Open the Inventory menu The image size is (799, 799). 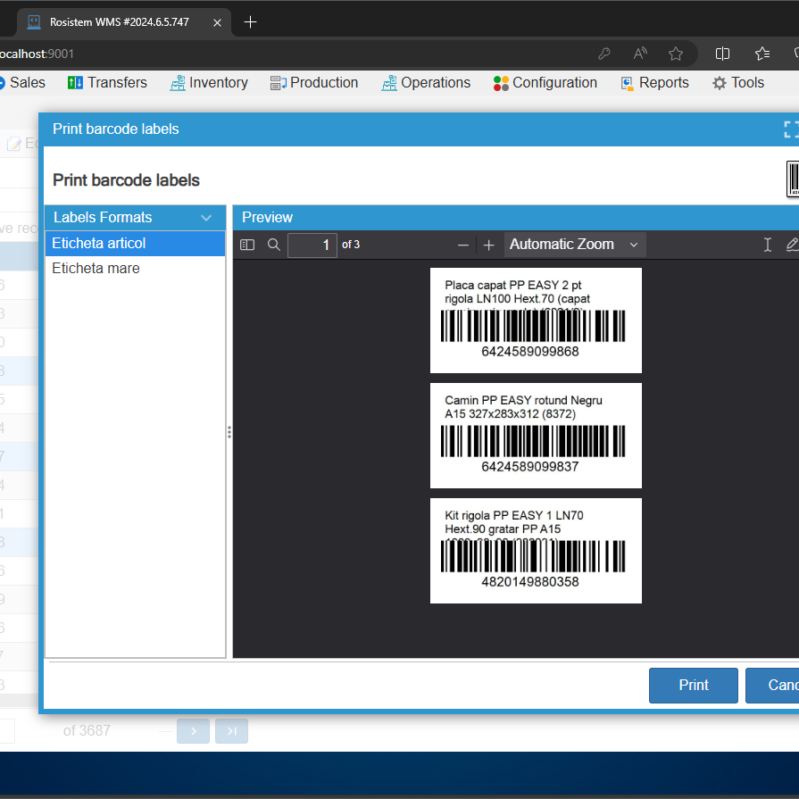209,82
